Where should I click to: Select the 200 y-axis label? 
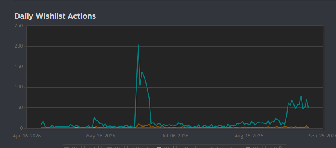[19, 46]
